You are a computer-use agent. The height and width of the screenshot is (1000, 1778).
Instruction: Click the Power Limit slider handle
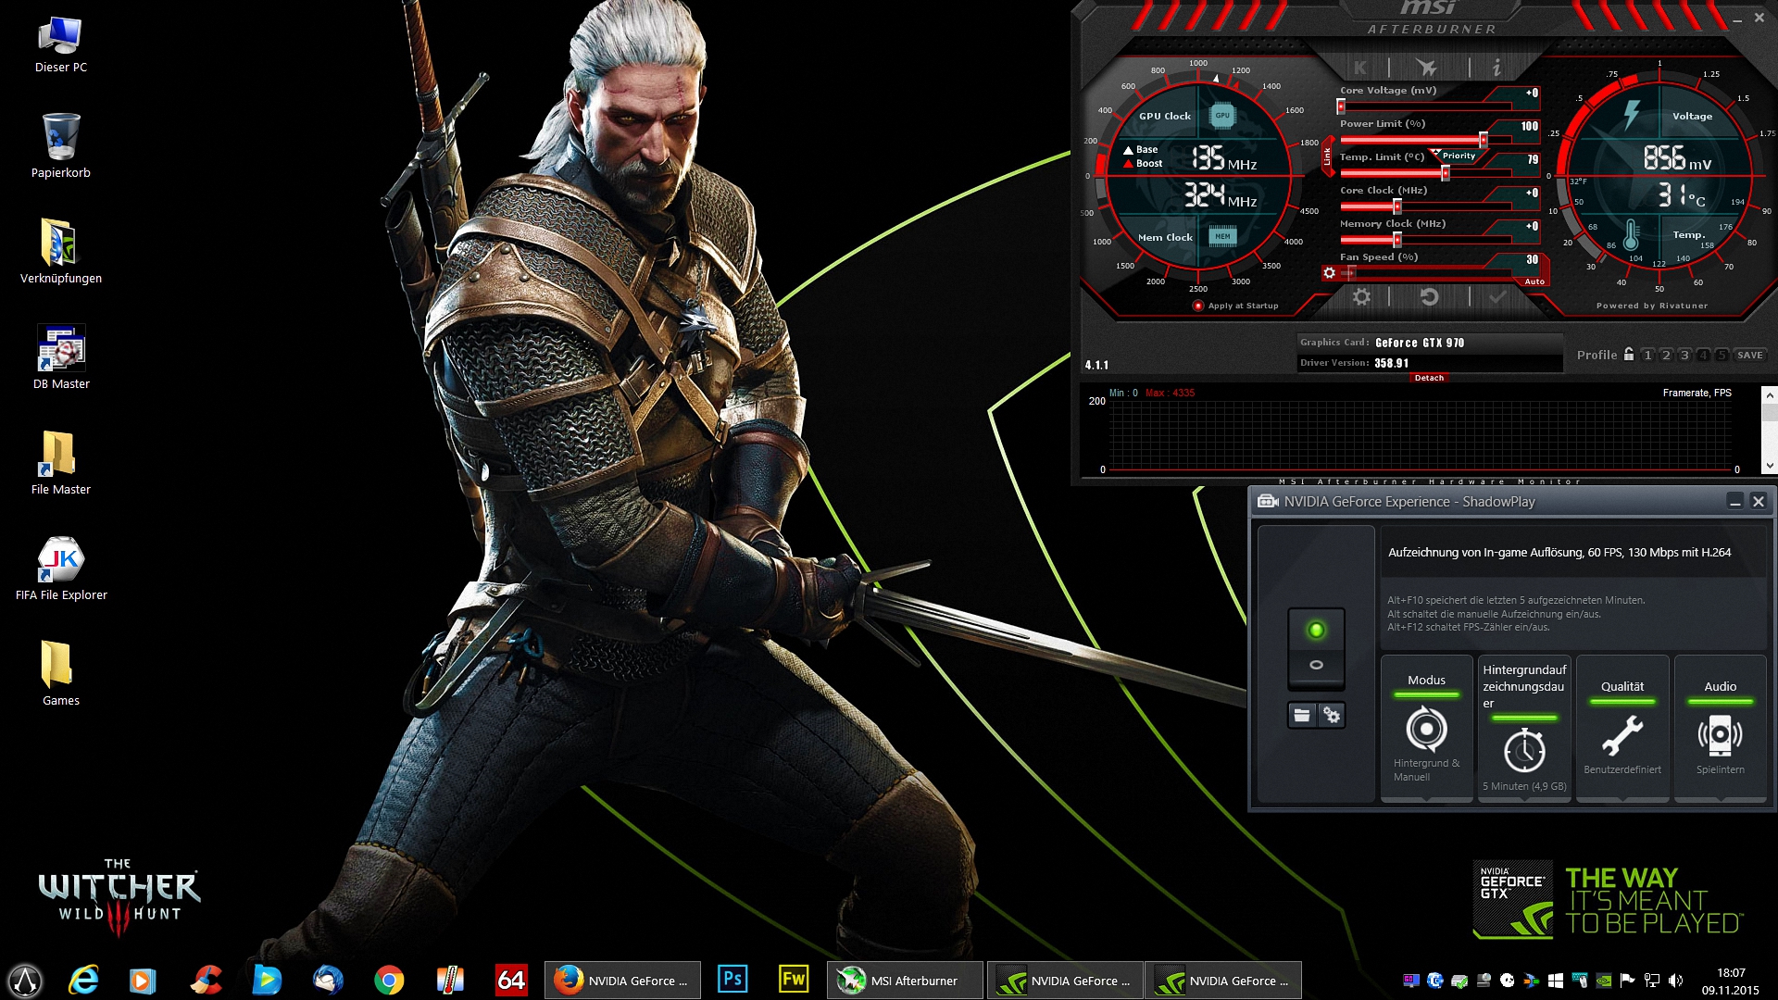1484,140
